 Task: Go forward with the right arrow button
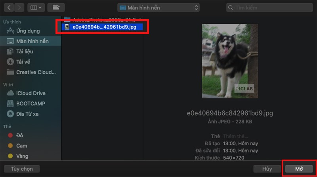(19, 8)
